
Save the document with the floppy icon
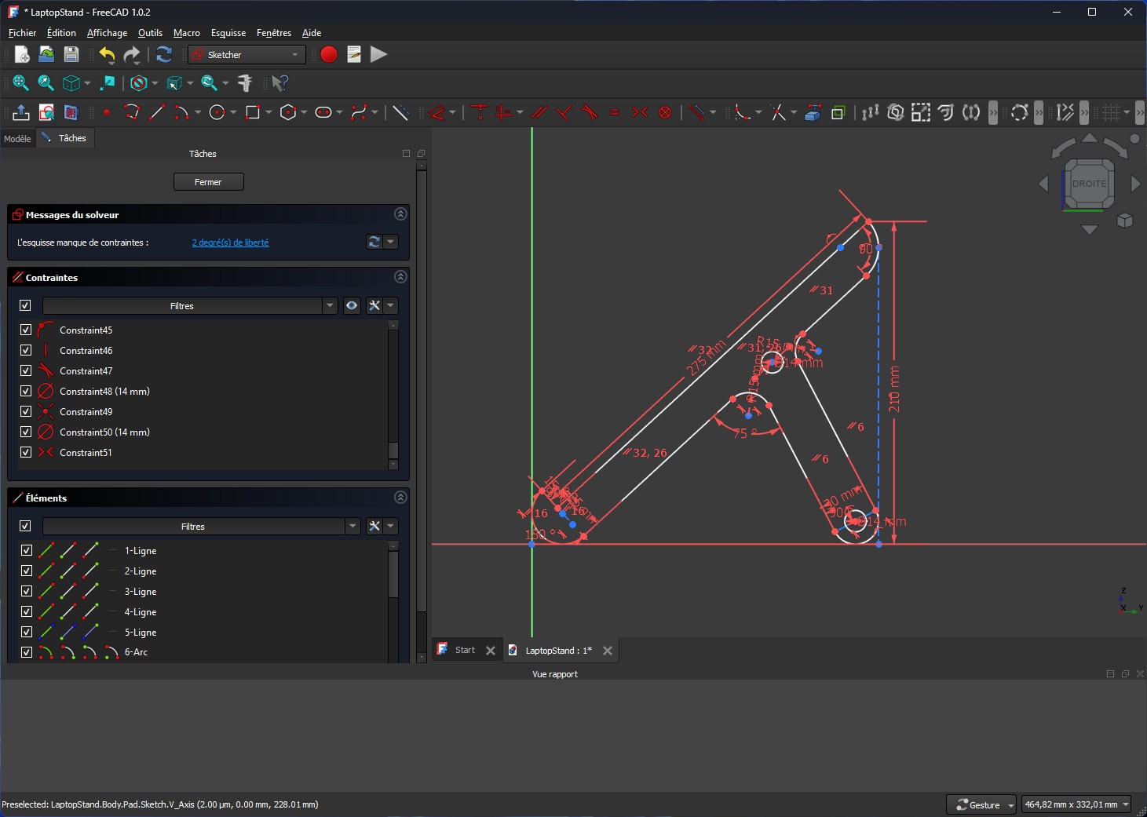click(71, 54)
